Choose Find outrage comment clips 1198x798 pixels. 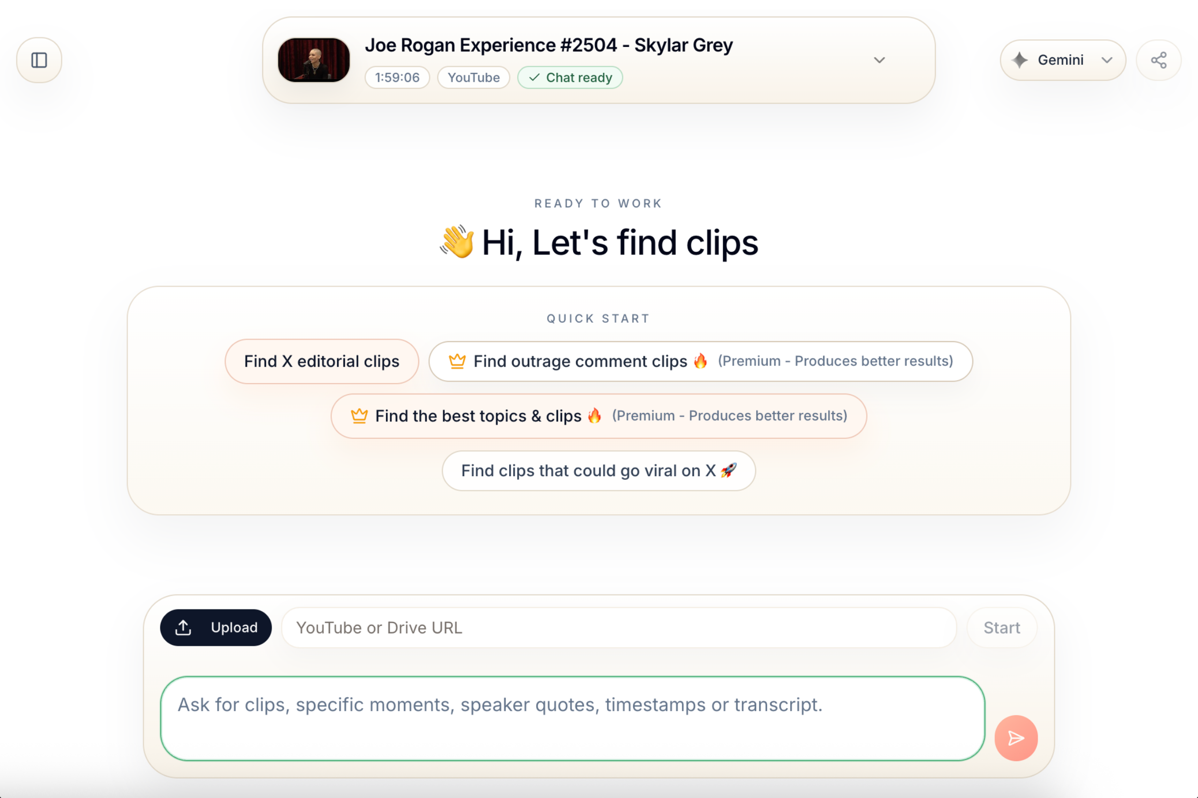click(x=701, y=361)
